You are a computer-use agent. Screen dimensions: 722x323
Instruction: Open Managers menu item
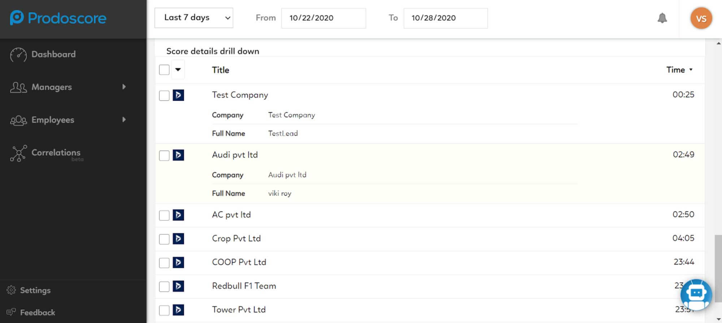[x=52, y=87]
